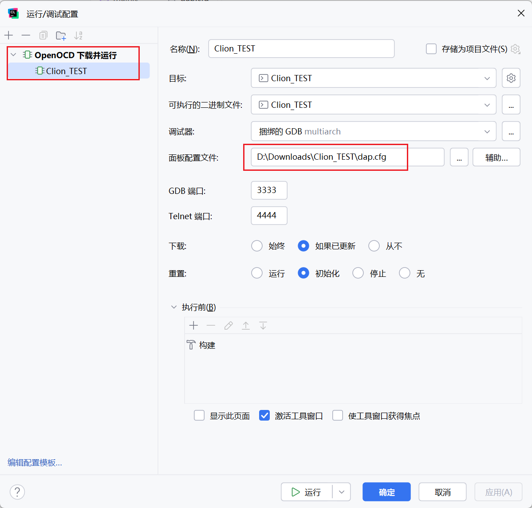The width and height of the screenshot is (532, 508).
Task: Click the Telnet 端口 field
Action: [269, 216]
